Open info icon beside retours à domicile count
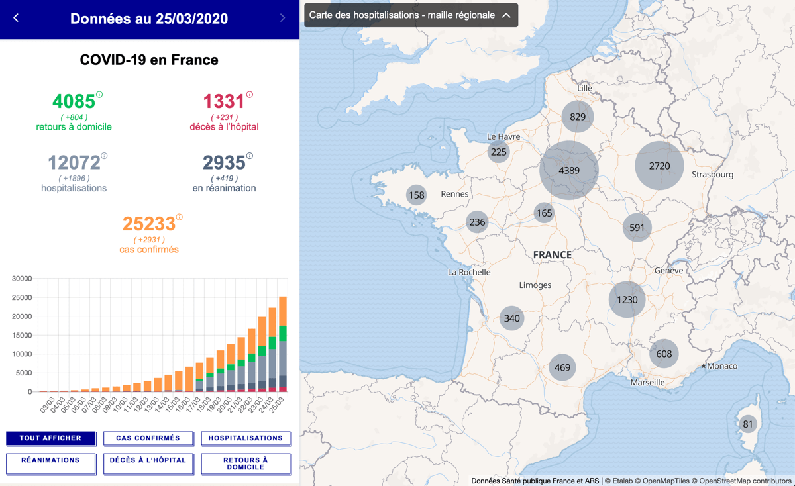 [99, 95]
